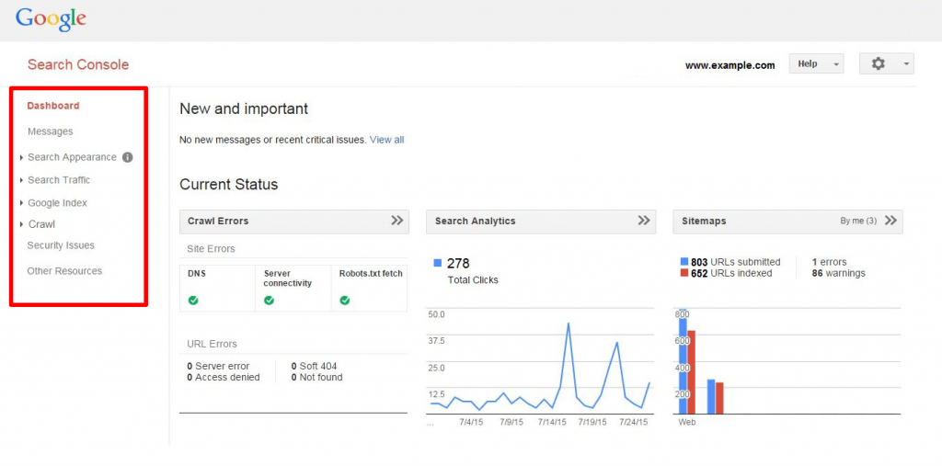Click the Sitemaps panel title
942x466 pixels.
point(704,221)
